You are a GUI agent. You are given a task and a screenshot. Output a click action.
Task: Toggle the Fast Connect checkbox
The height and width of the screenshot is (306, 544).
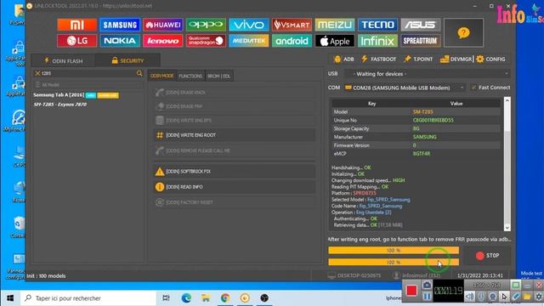(473, 88)
